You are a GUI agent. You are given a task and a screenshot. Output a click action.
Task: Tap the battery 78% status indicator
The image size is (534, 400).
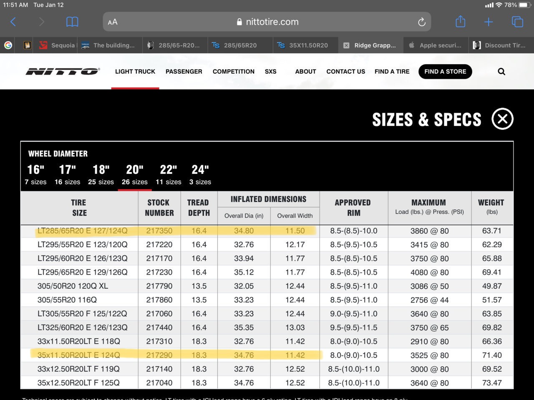517,5
